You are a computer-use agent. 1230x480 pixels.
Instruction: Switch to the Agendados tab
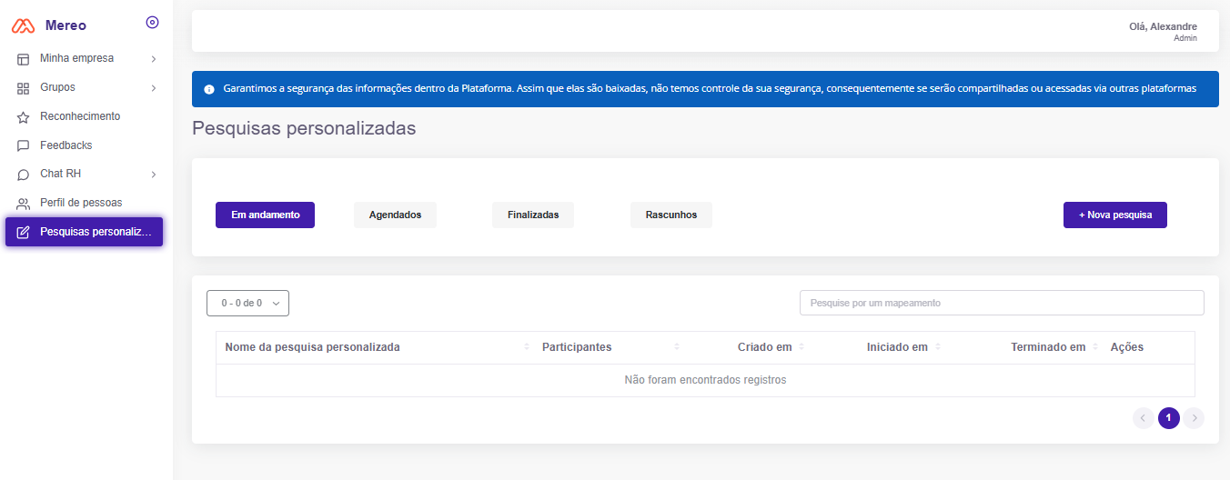395,215
